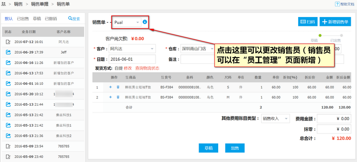Click the 新增销售单 button
This screenshot has height=162, width=357.
tap(336, 22)
